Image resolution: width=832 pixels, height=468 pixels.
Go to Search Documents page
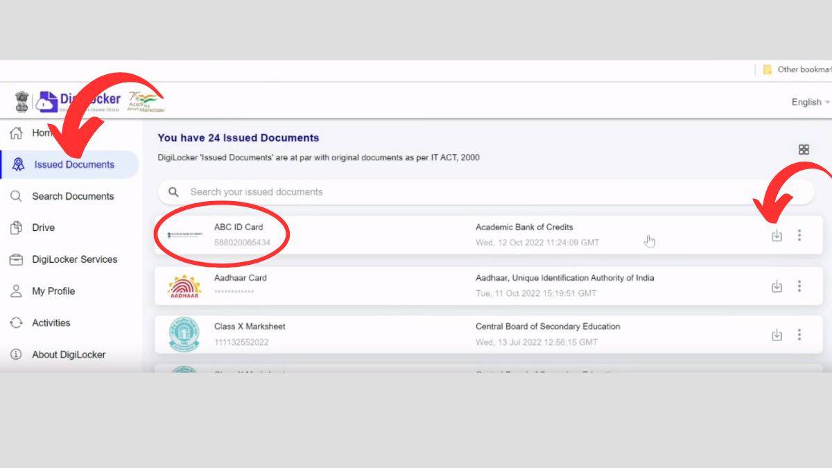(x=72, y=196)
